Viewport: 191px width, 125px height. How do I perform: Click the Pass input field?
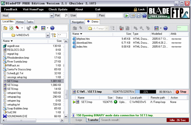pyautogui.click(x=114, y=15)
